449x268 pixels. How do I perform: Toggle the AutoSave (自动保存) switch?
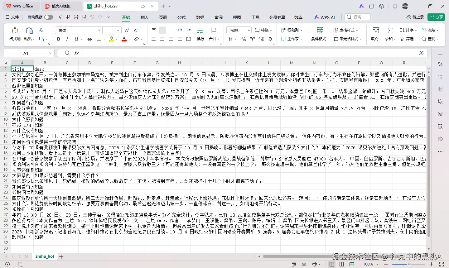click(49, 17)
